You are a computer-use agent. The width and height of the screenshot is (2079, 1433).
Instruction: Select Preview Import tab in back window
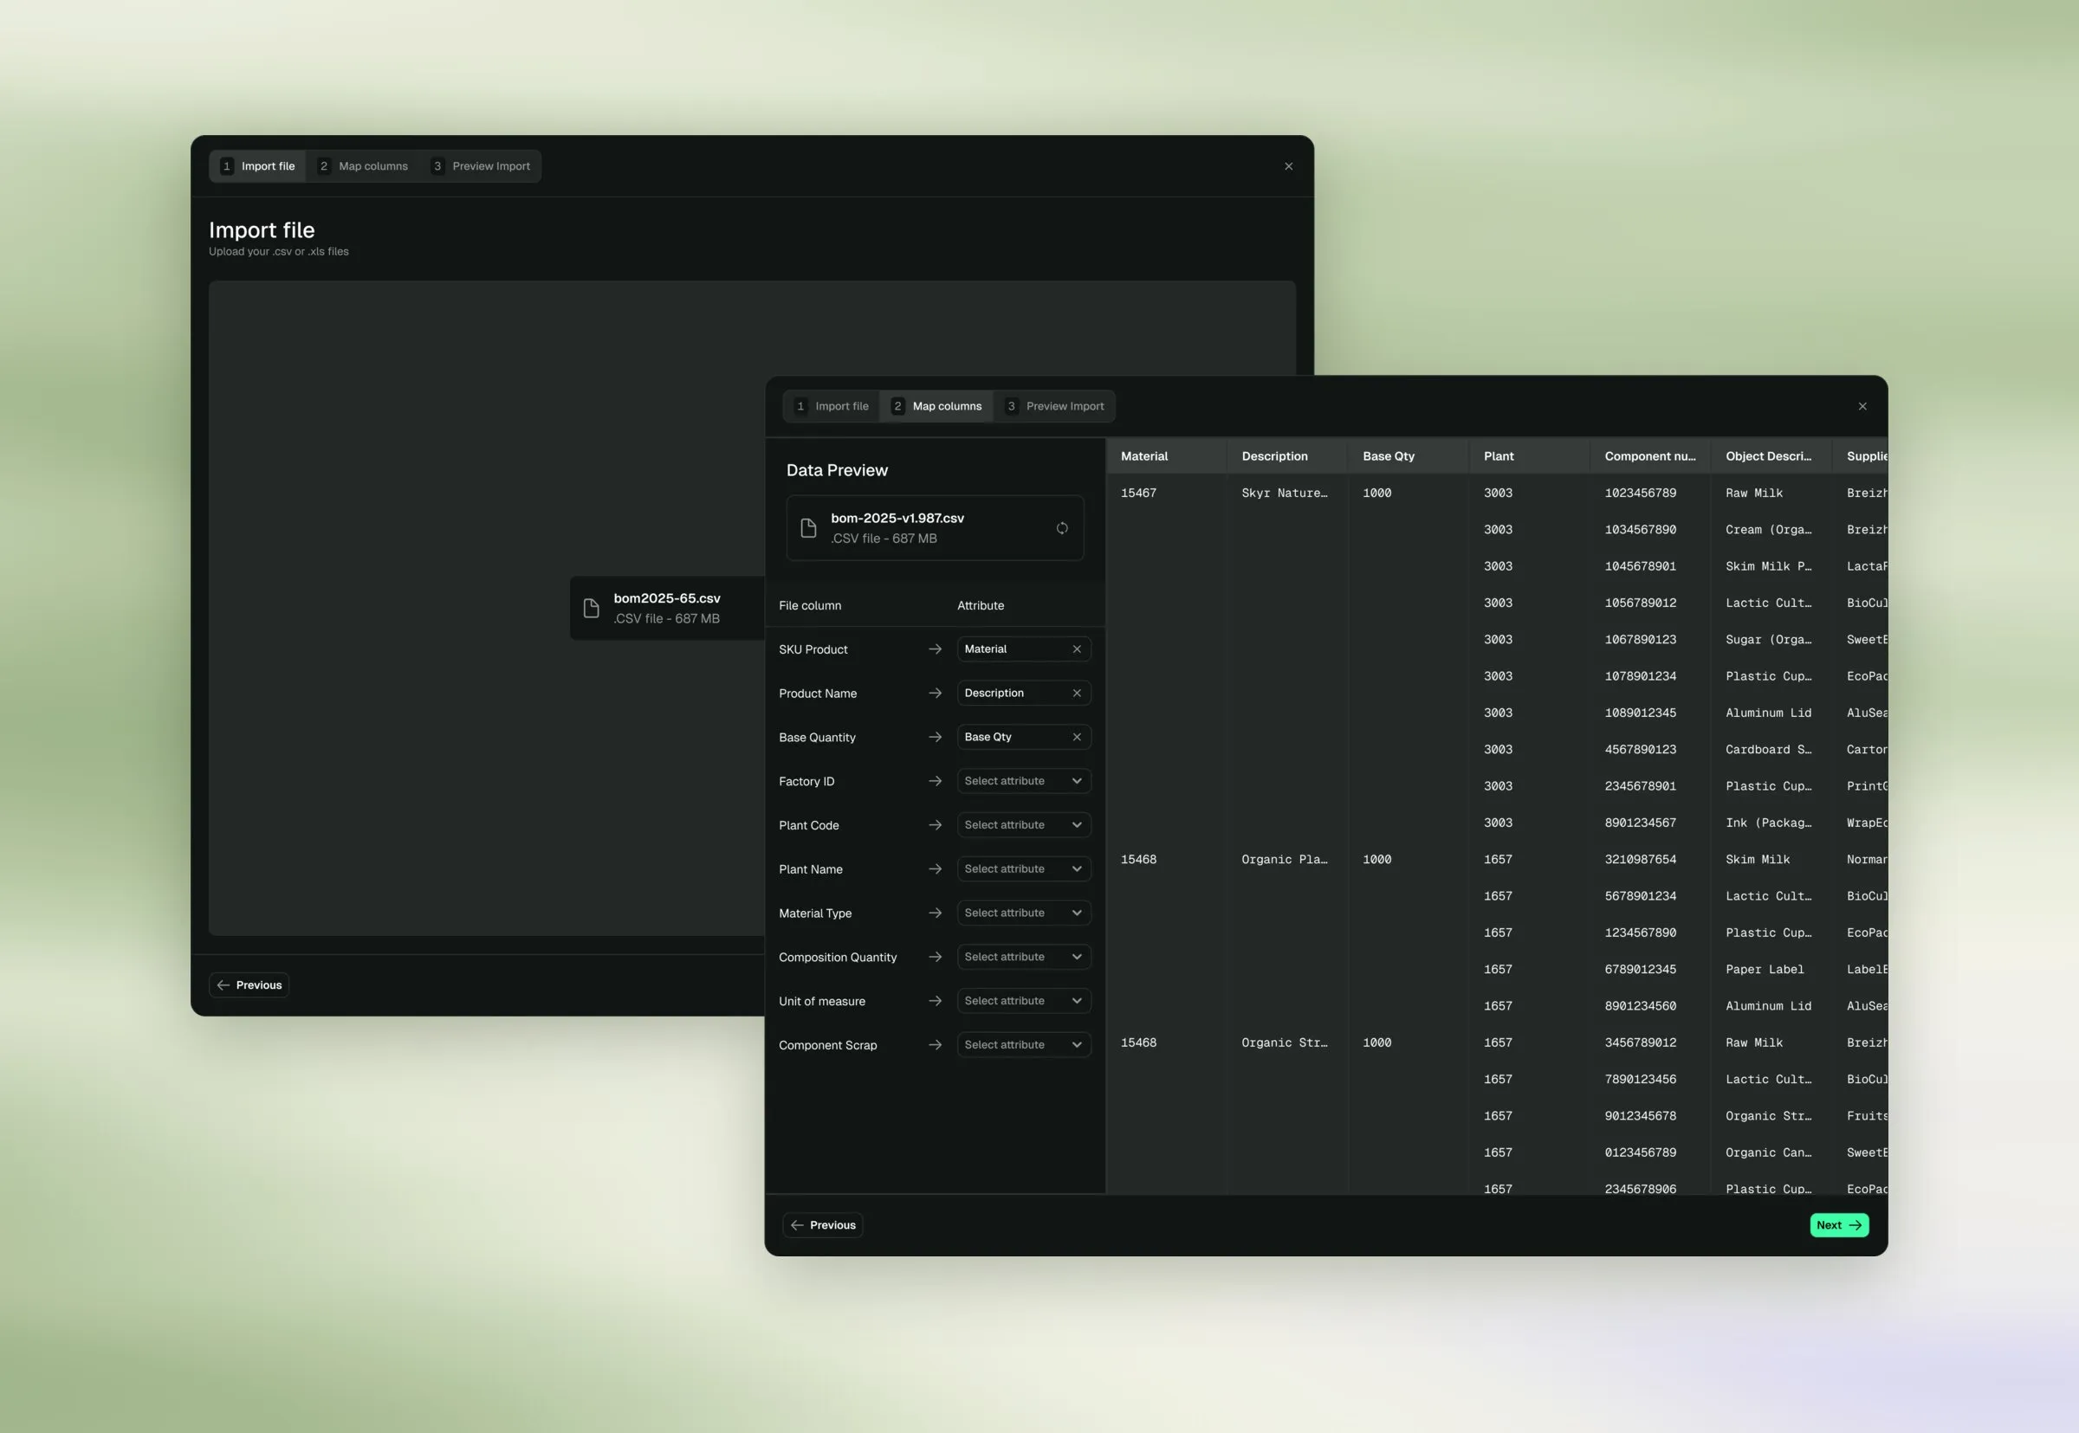coord(482,166)
